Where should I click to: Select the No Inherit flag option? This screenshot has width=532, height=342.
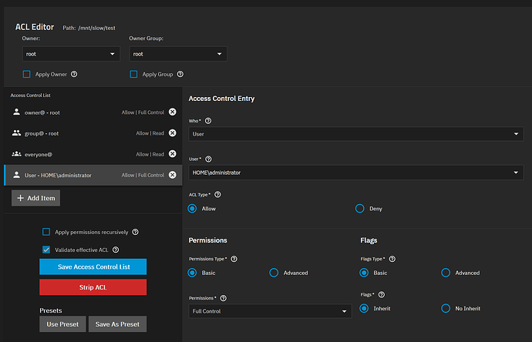tap(446, 308)
